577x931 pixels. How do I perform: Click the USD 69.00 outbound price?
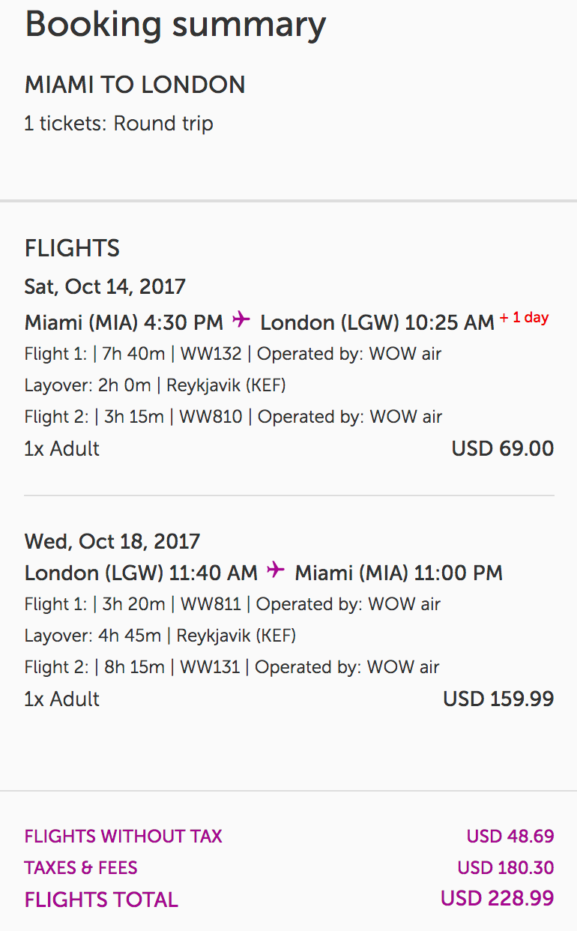pyautogui.click(x=502, y=449)
